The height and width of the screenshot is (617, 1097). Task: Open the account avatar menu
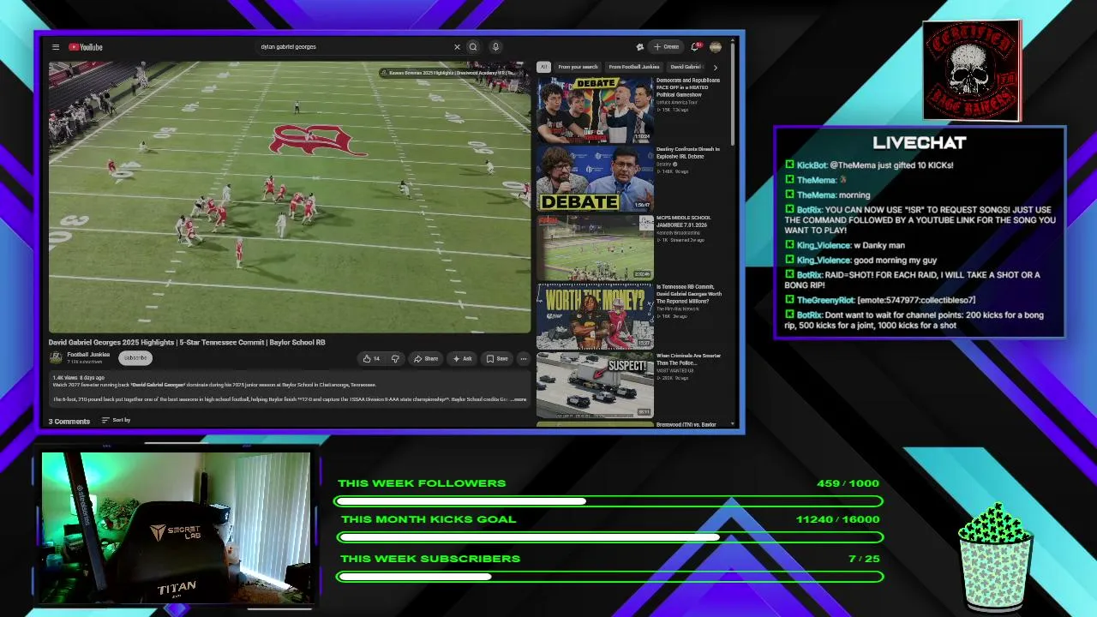pyautogui.click(x=716, y=47)
